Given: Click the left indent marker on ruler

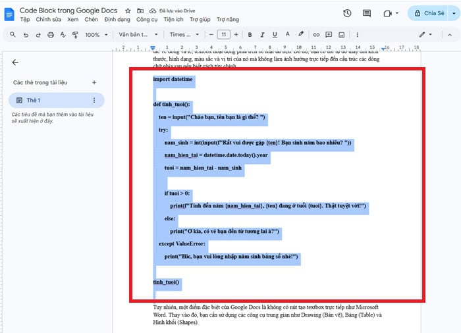Looking at the screenshot, I should pos(153,48).
